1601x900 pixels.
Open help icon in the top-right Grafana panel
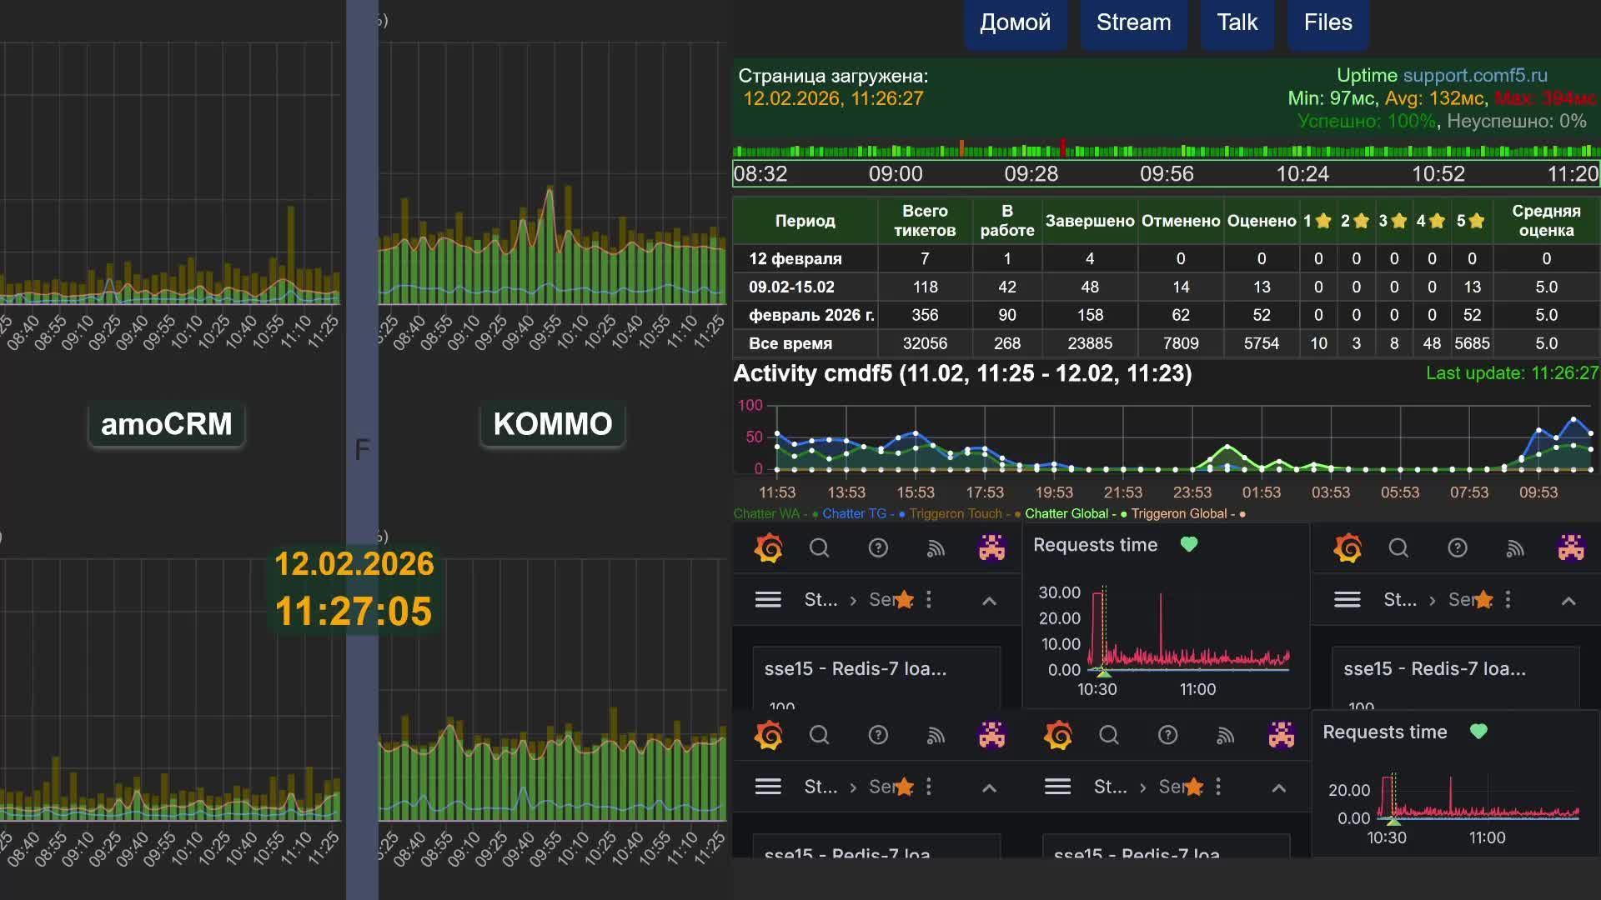(x=1457, y=548)
